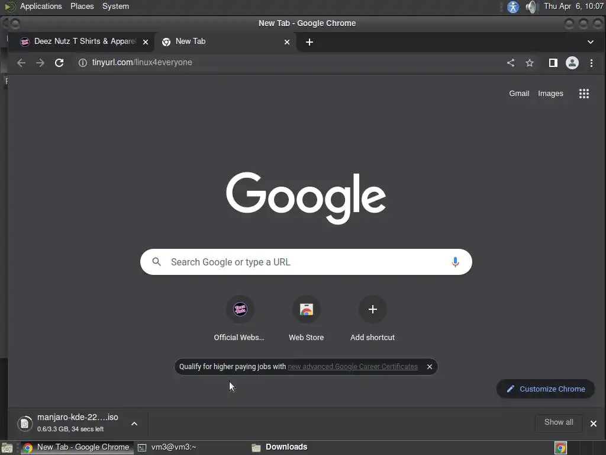Open Chrome's three-dot menu
This screenshot has width=606, height=455.
click(591, 63)
